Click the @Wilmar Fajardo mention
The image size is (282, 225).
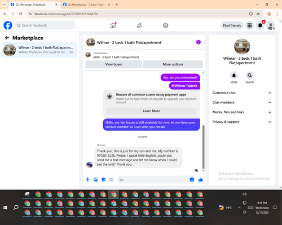[x=184, y=86]
